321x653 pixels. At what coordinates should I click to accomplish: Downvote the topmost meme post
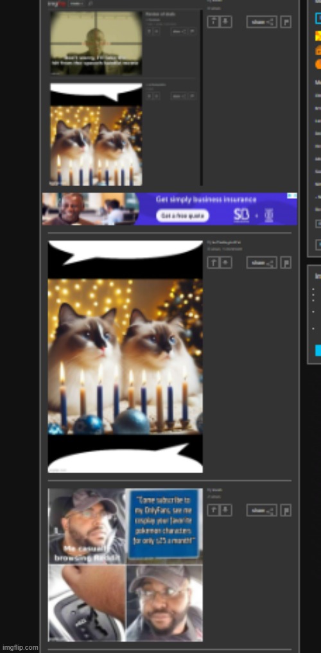[x=225, y=22]
